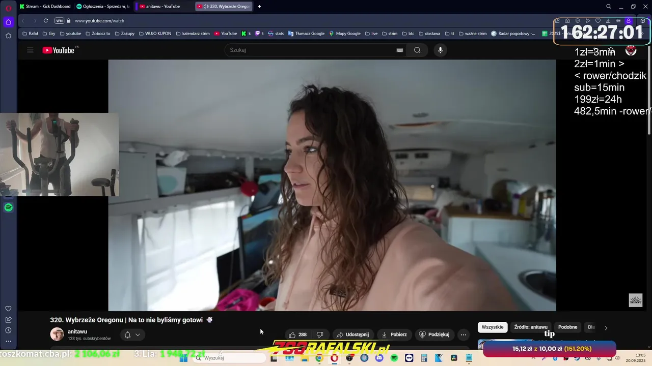This screenshot has width=652, height=366.
Task: Select the 320. Wybrzeże Oregonu tab
Action: click(225, 7)
